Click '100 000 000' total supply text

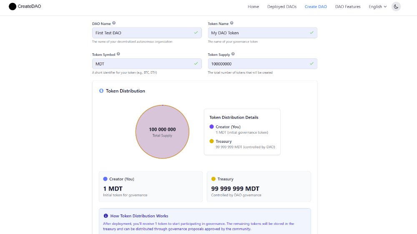point(162,129)
